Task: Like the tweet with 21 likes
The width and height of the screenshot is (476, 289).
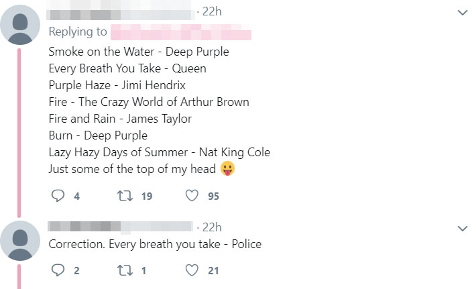Action: coord(192,271)
